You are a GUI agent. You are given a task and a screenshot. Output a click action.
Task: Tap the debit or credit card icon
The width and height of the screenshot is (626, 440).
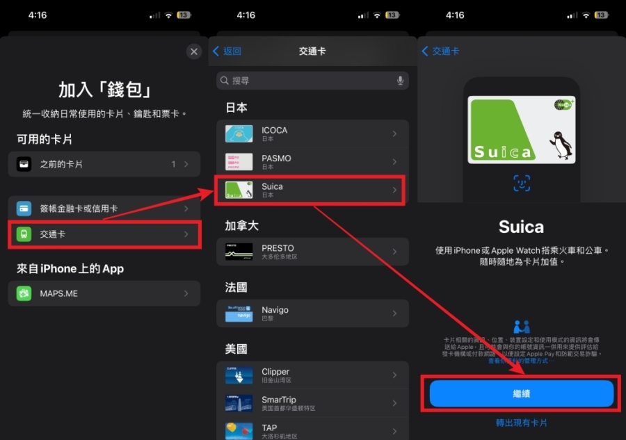point(24,209)
